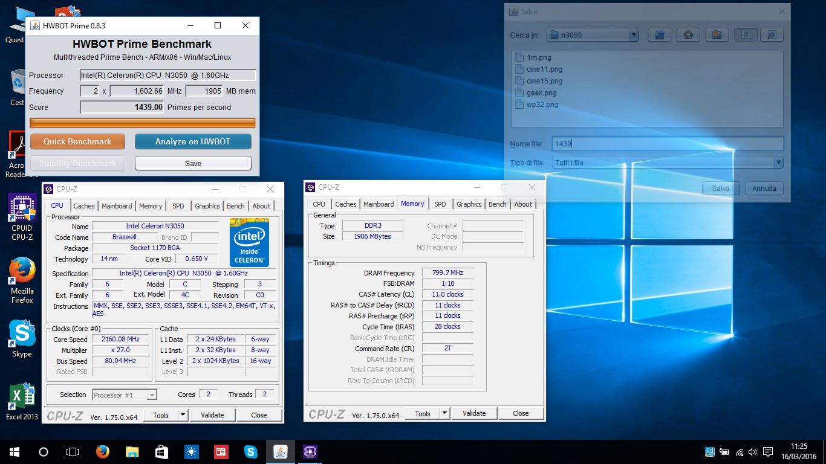Open File Explorer from the taskbar
This screenshot has height=464, width=826.
click(132, 452)
